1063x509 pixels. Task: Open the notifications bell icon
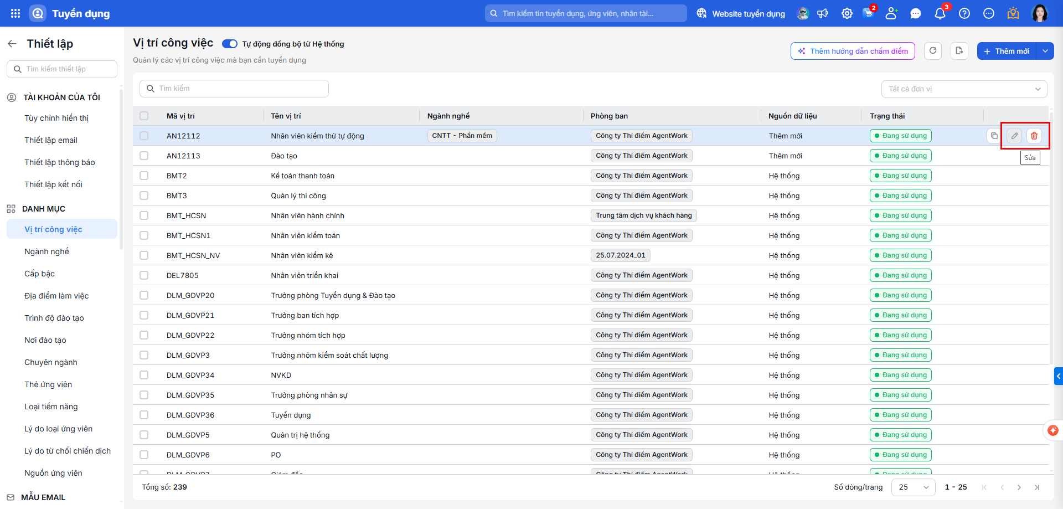[940, 13]
